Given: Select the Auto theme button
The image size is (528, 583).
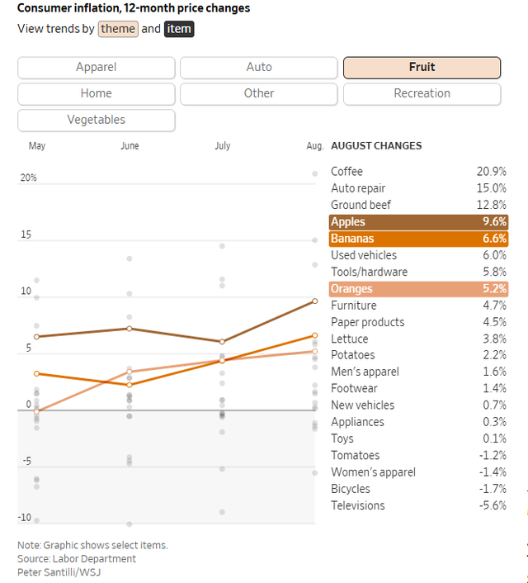Looking at the screenshot, I should coord(258,68).
